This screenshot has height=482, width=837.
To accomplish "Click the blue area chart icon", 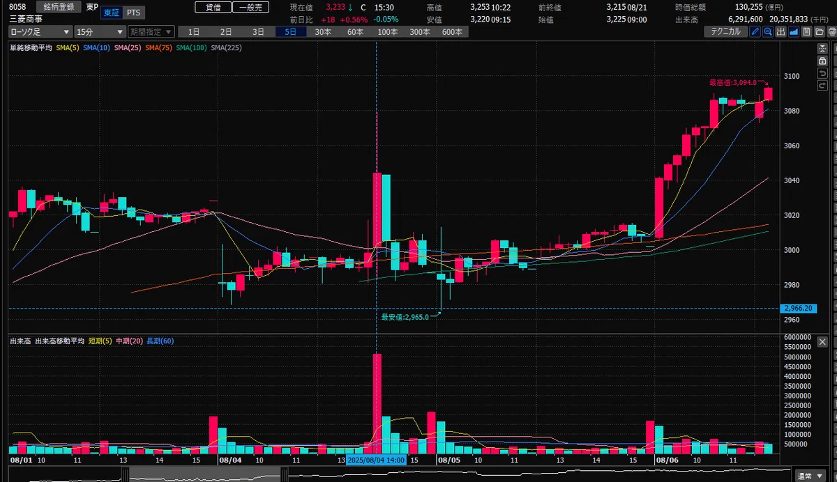I will coord(794,31).
